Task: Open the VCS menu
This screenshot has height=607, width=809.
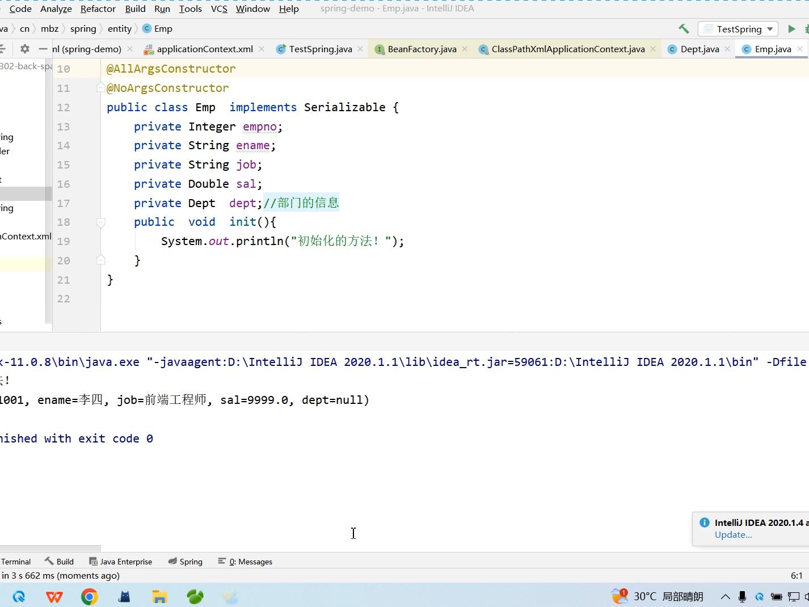Action: [x=219, y=9]
